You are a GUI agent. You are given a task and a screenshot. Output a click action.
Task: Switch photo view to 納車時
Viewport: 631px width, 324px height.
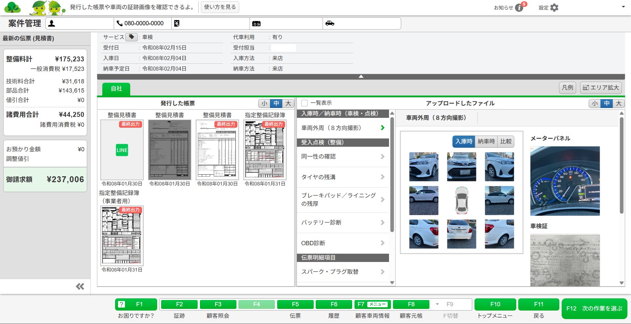tap(486, 141)
